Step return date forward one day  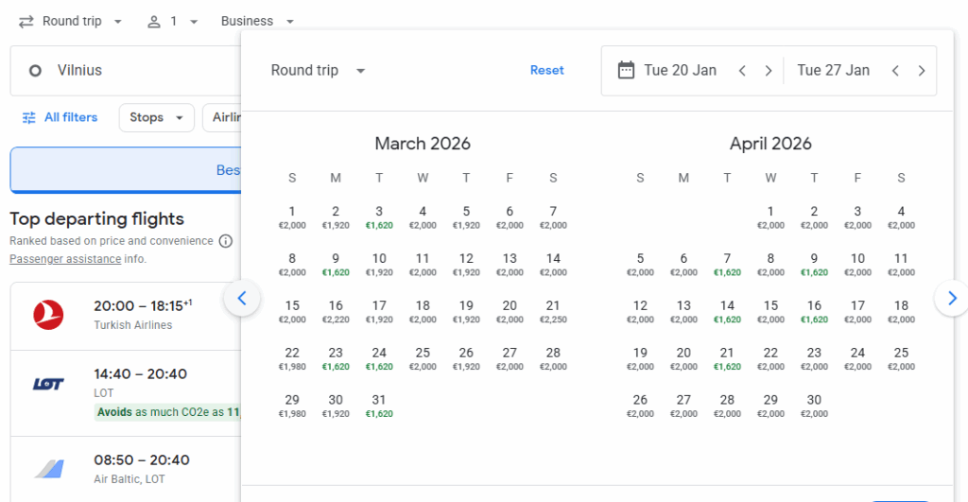tap(921, 70)
